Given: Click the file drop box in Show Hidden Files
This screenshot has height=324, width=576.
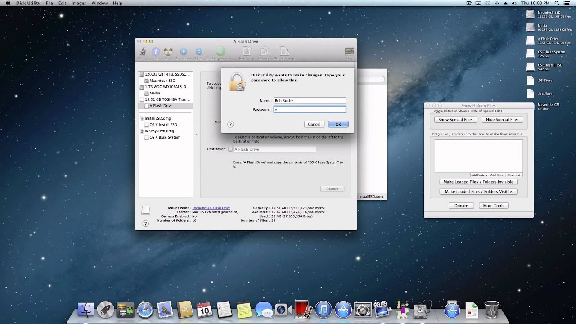Looking at the screenshot, I should 478,156.
